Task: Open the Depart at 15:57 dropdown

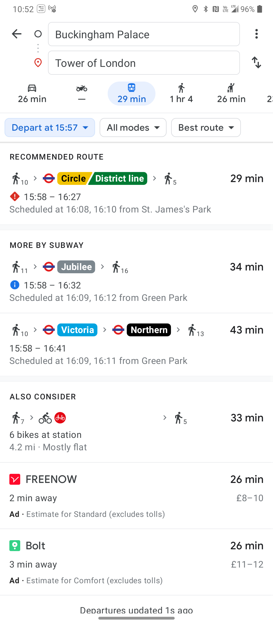Action: (50, 128)
